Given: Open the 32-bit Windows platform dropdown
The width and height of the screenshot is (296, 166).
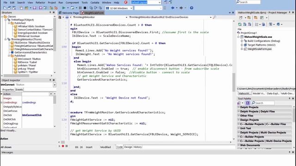Looking at the screenshot, I should [131, 8].
